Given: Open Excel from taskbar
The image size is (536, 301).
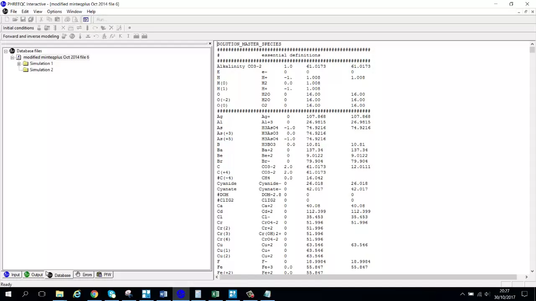Looking at the screenshot, I should tap(215, 294).
